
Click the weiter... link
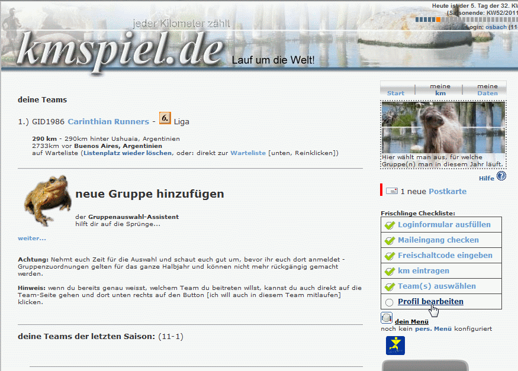pyautogui.click(x=32, y=238)
